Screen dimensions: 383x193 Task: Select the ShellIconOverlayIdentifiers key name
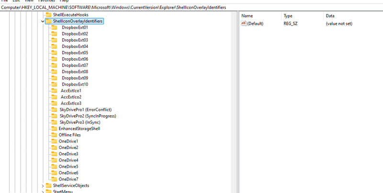click(78, 21)
